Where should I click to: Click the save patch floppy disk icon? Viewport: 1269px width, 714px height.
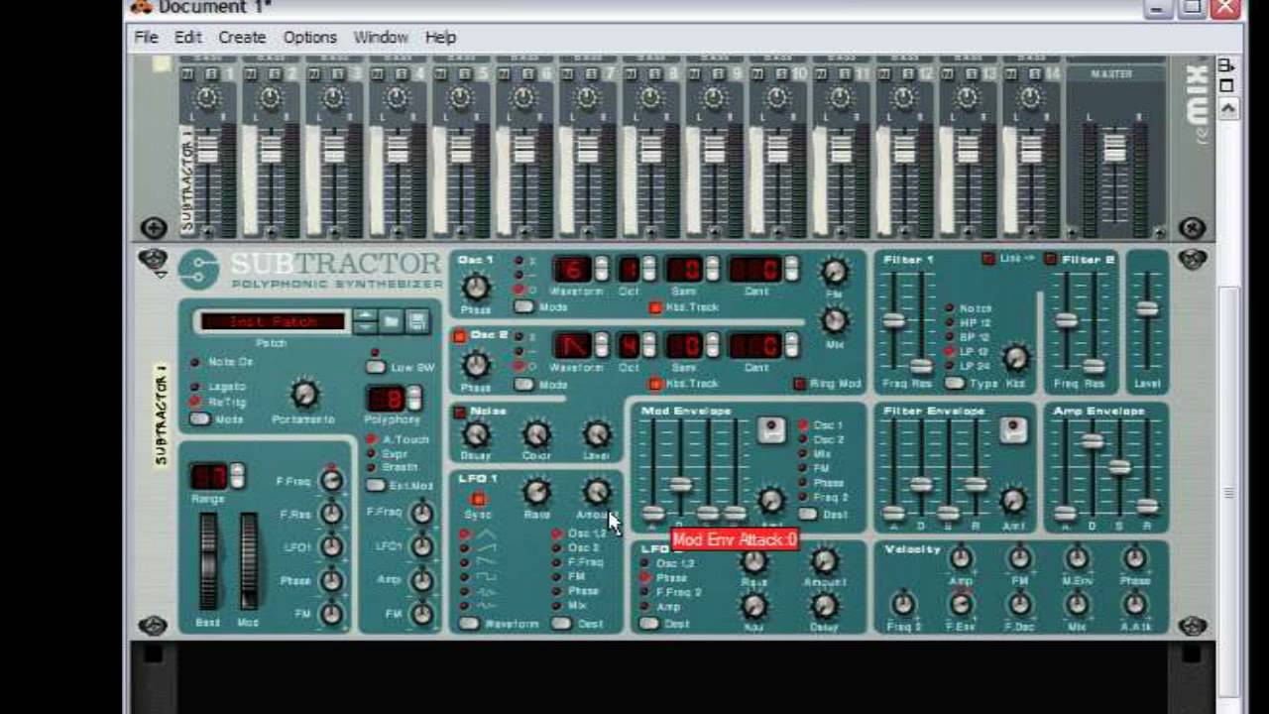click(417, 321)
